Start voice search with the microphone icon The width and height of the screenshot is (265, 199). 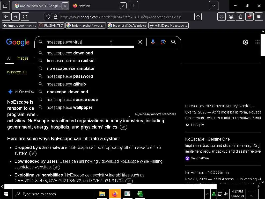pos(153,42)
